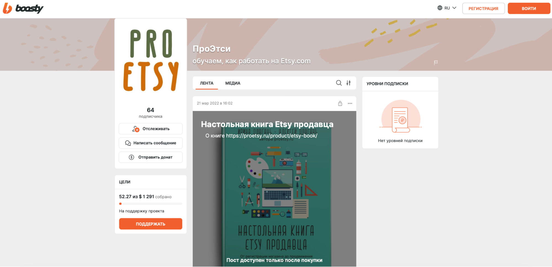Switch to the Лента tab
The image size is (552, 267).
pyautogui.click(x=207, y=83)
